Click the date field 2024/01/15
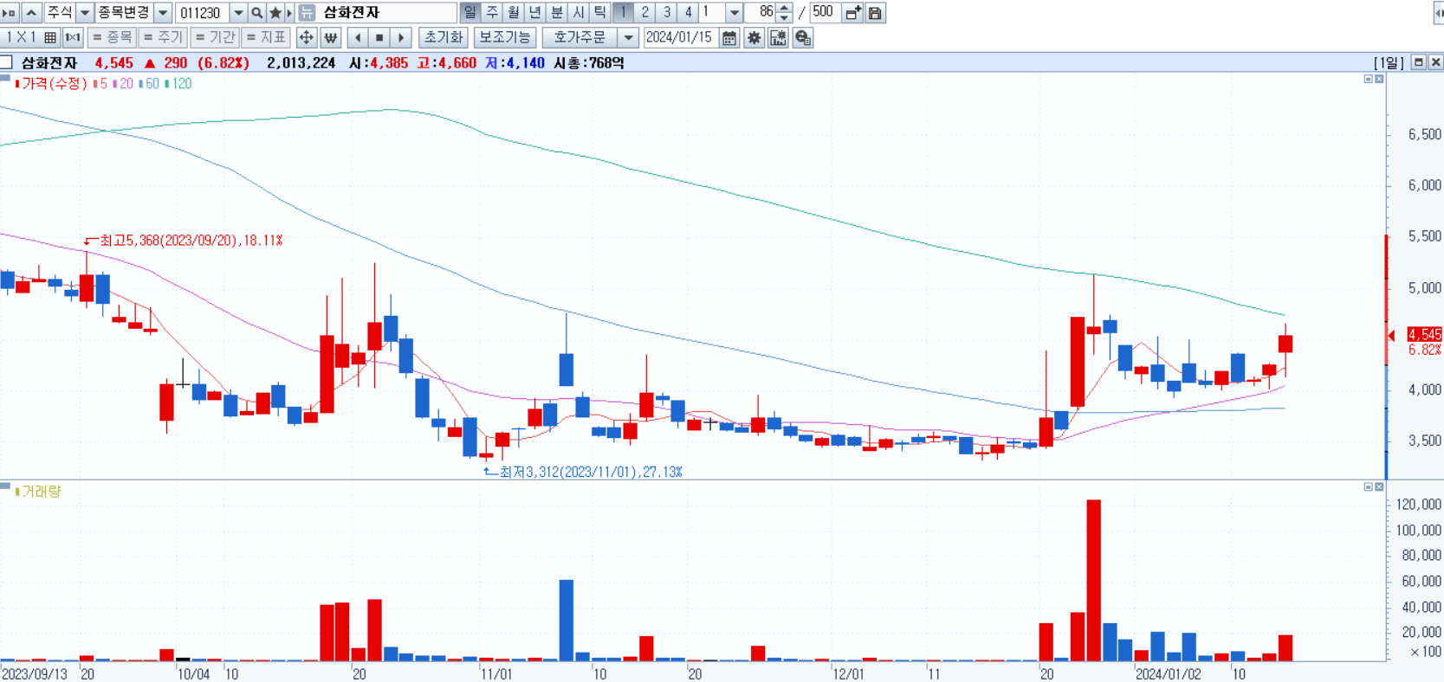 680,37
